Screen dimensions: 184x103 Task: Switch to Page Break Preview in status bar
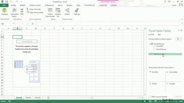(x=156, y=101)
